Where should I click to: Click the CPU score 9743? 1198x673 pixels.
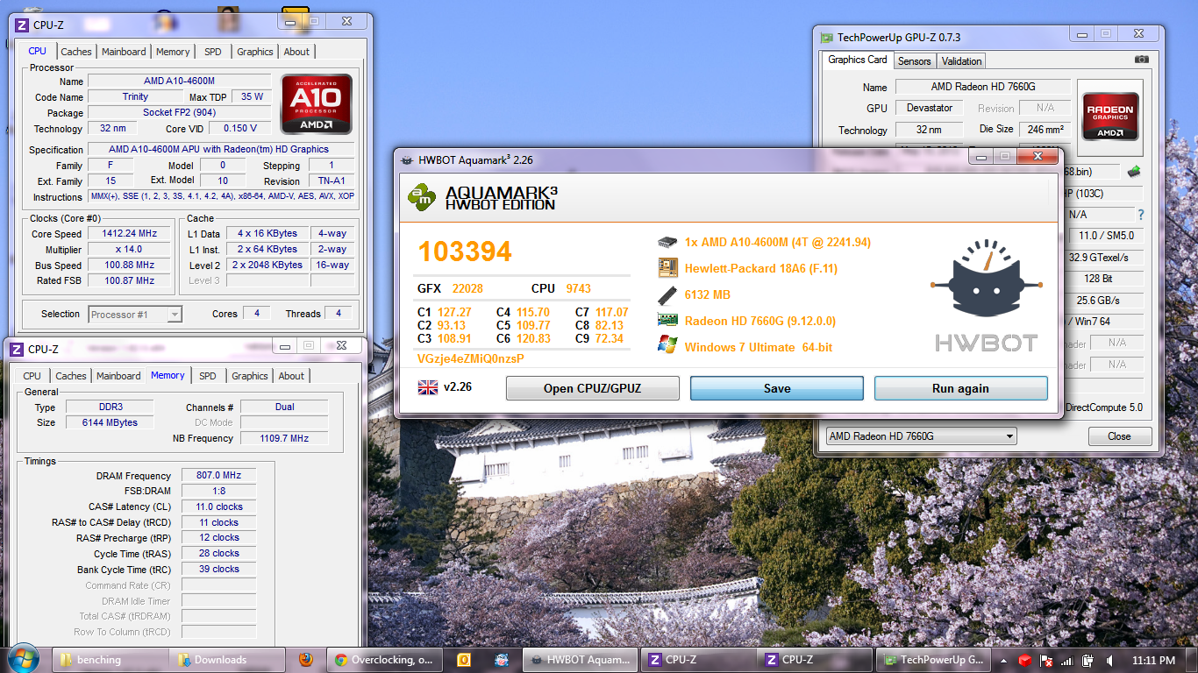(x=579, y=288)
